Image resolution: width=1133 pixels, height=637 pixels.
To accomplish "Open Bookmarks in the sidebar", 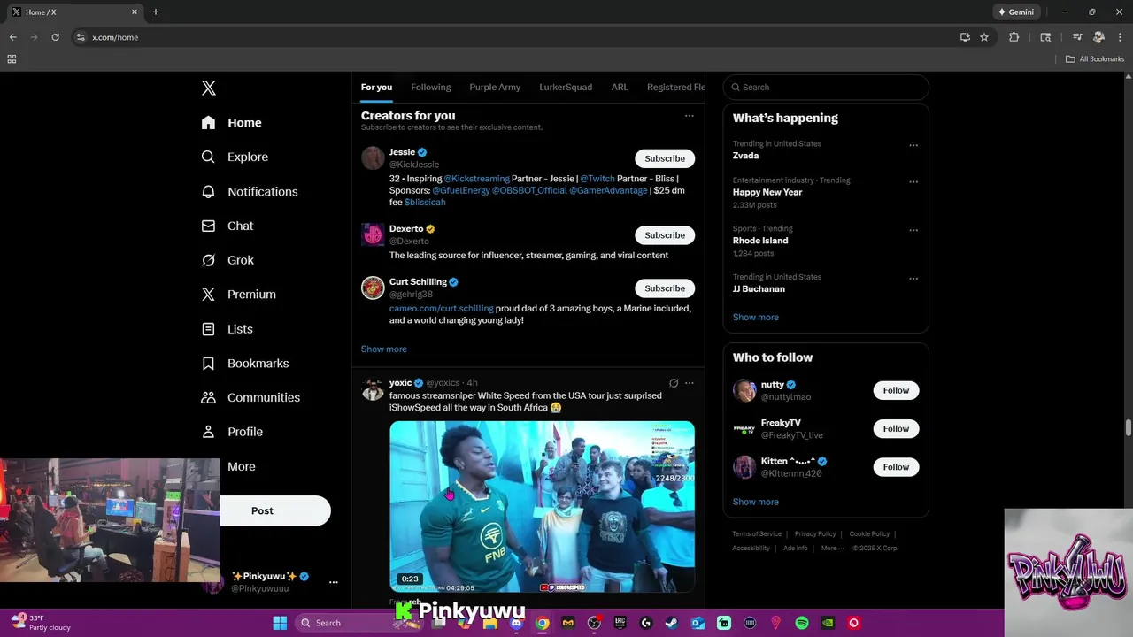I will 245,364.
